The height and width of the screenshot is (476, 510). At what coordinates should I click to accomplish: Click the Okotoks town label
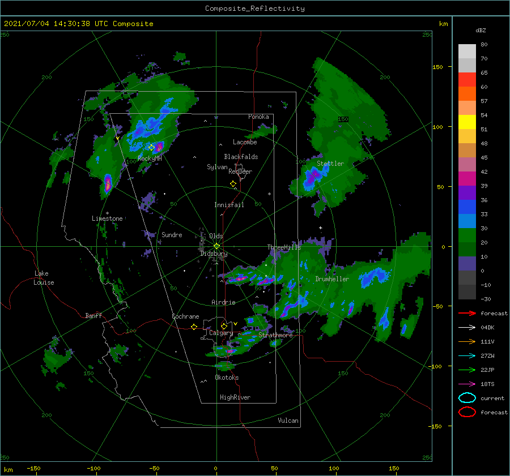(x=227, y=378)
